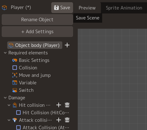
Task: Collapse the Hit collision group
Action: click(x=9, y=105)
